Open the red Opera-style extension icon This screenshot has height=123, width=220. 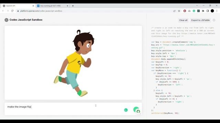tap(185, 11)
